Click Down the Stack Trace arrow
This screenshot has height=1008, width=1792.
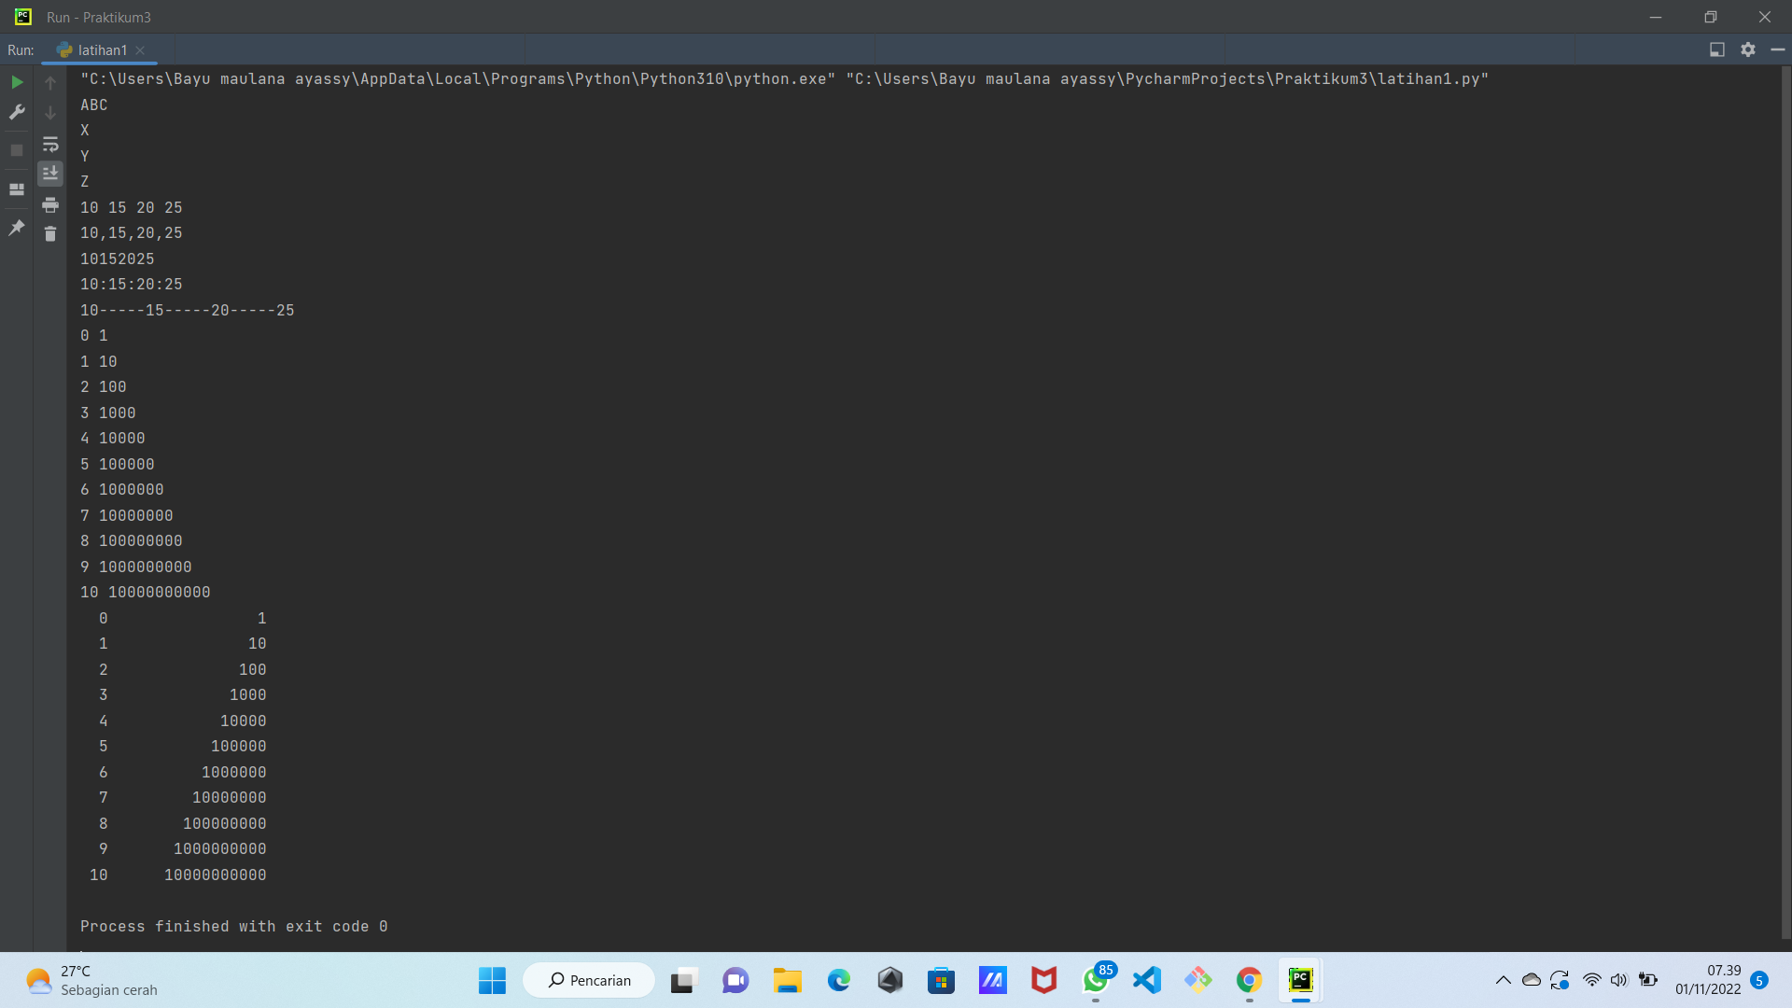tap(50, 113)
